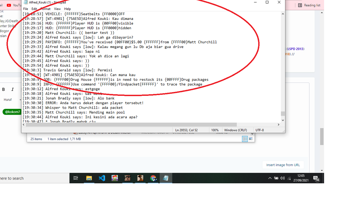Click the 'Insert image from URL' button
This screenshot has height=200, width=357.
pos(283,165)
